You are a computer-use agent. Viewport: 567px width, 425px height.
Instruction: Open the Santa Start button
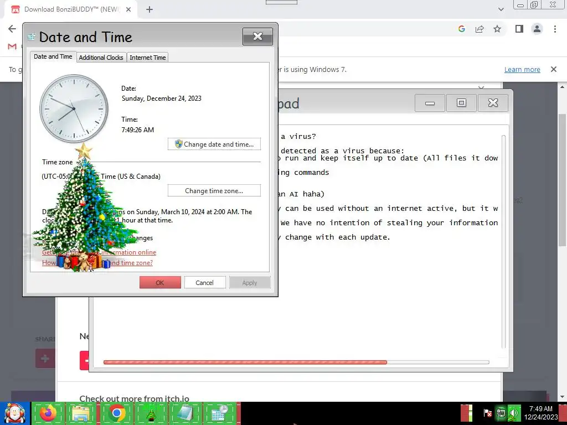click(14, 413)
